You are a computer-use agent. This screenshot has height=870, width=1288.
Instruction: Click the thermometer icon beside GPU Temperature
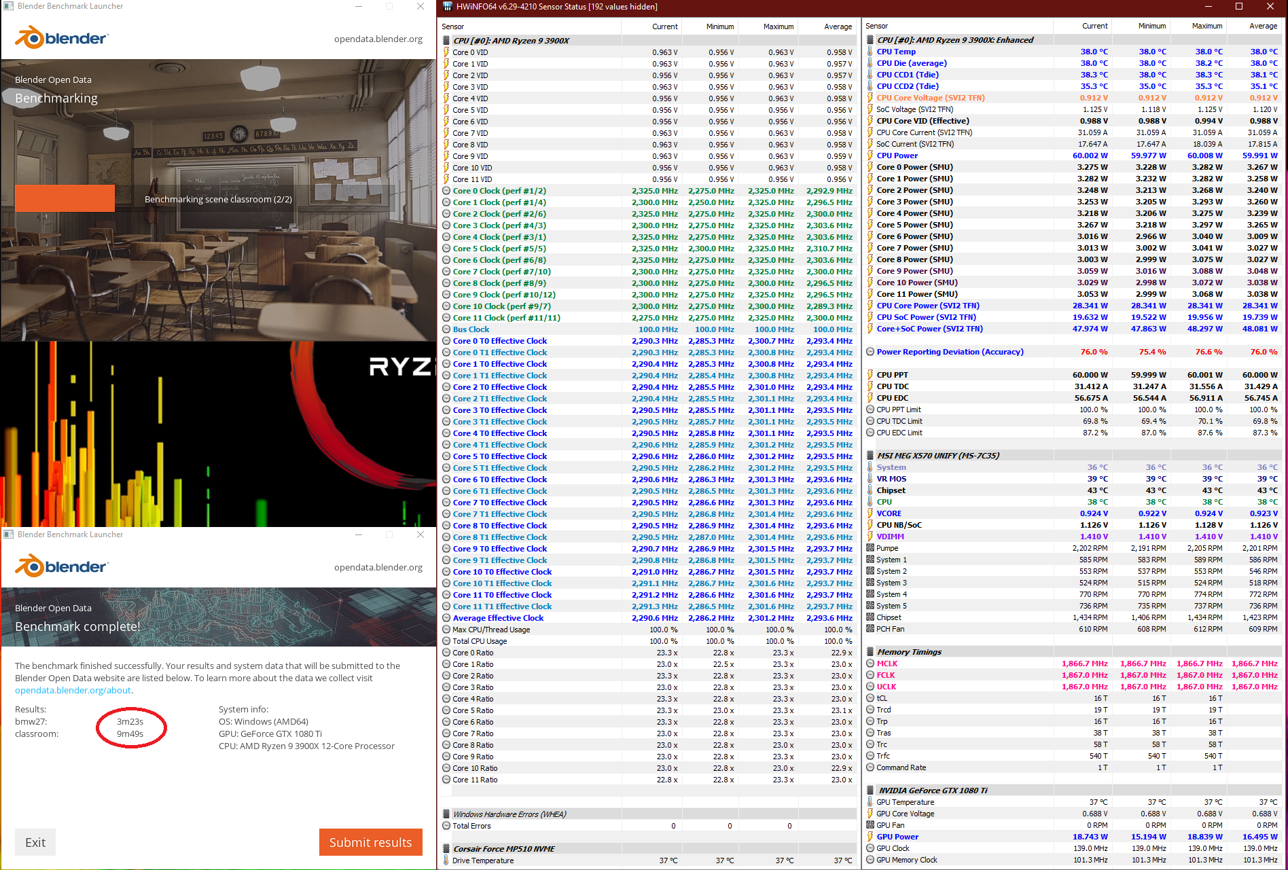870,802
